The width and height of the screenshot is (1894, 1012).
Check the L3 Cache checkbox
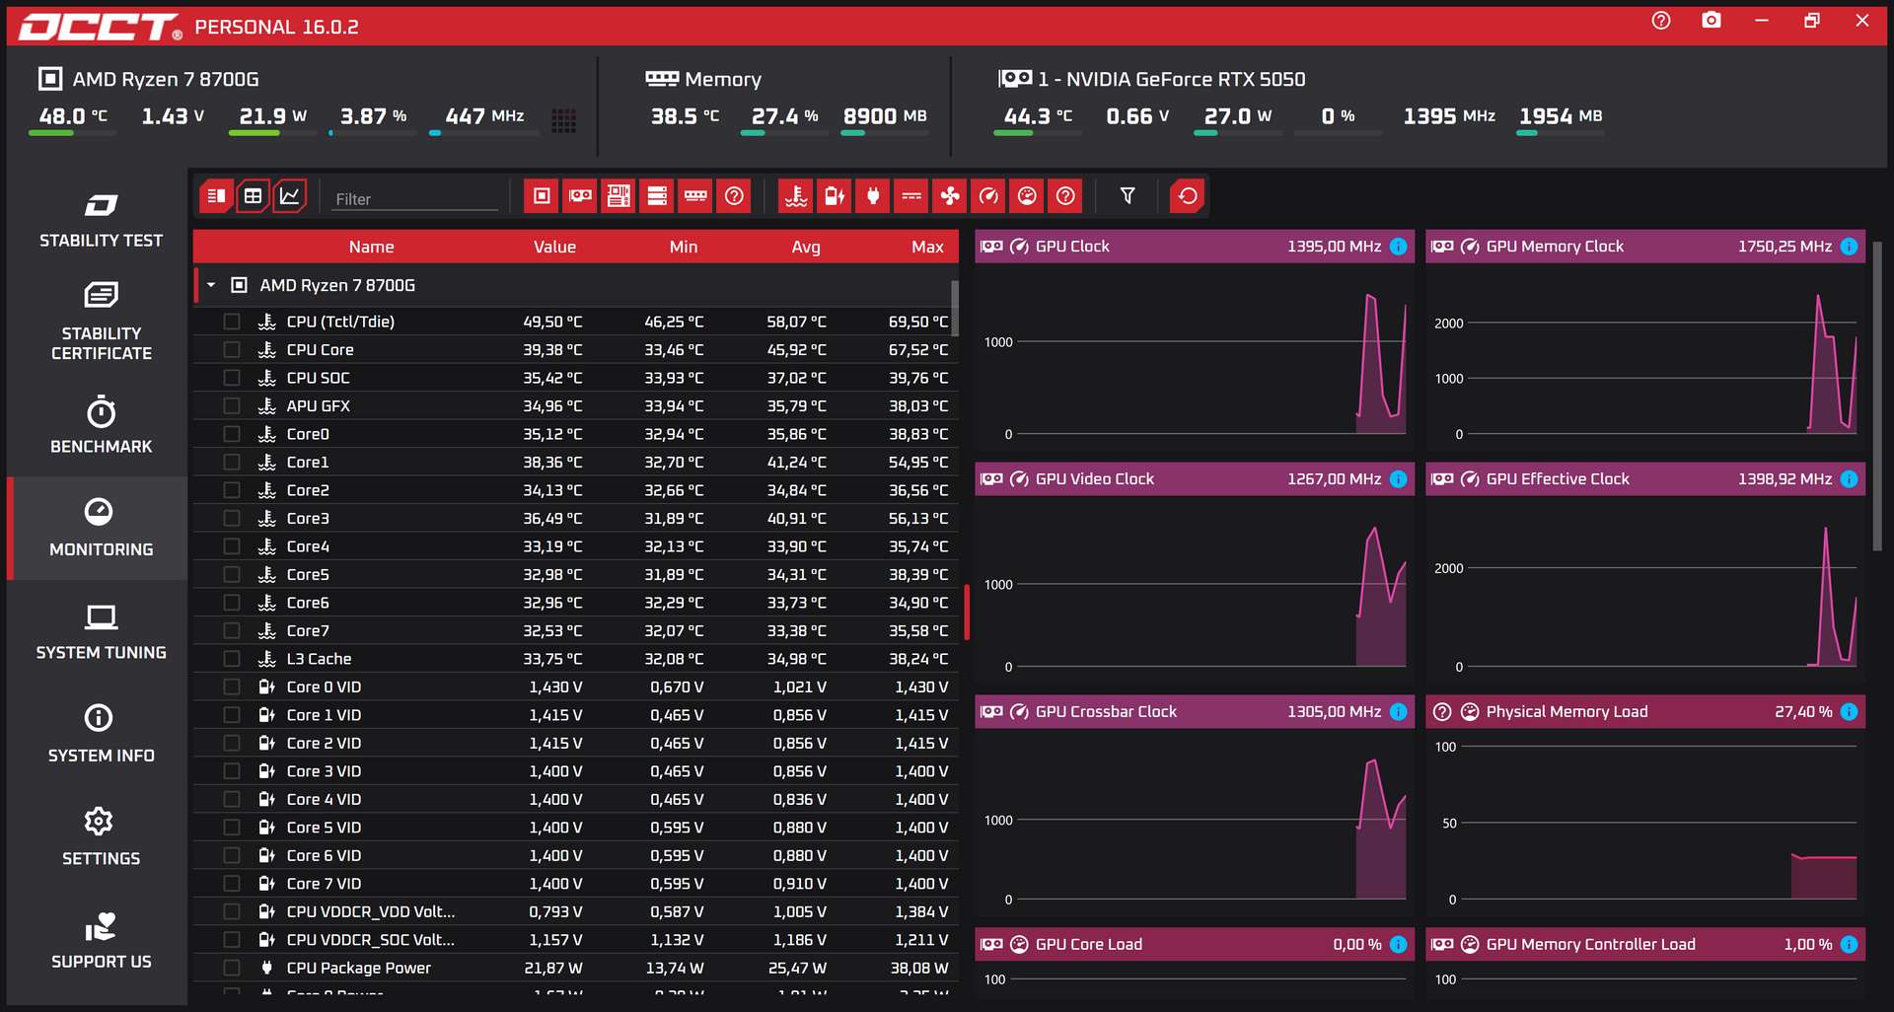232,659
